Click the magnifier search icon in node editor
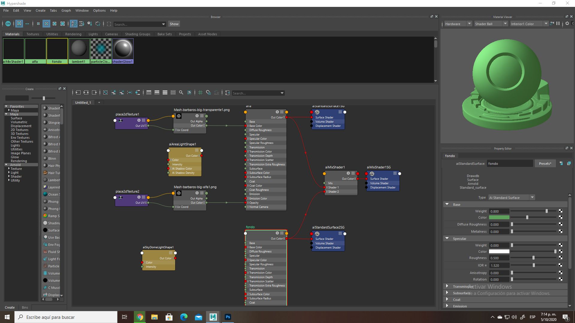 pyautogui.click(x=181, y=93)
